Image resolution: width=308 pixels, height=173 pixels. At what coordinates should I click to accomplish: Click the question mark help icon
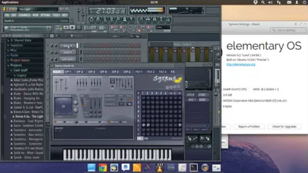point(131,19)
